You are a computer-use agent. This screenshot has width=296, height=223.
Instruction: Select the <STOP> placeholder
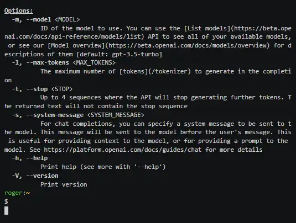[x=62, y=89]
